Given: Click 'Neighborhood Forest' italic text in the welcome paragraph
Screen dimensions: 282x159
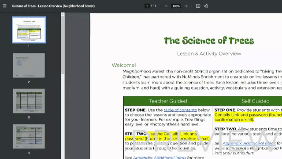Looking at the screenshot, I should point(143,71).
